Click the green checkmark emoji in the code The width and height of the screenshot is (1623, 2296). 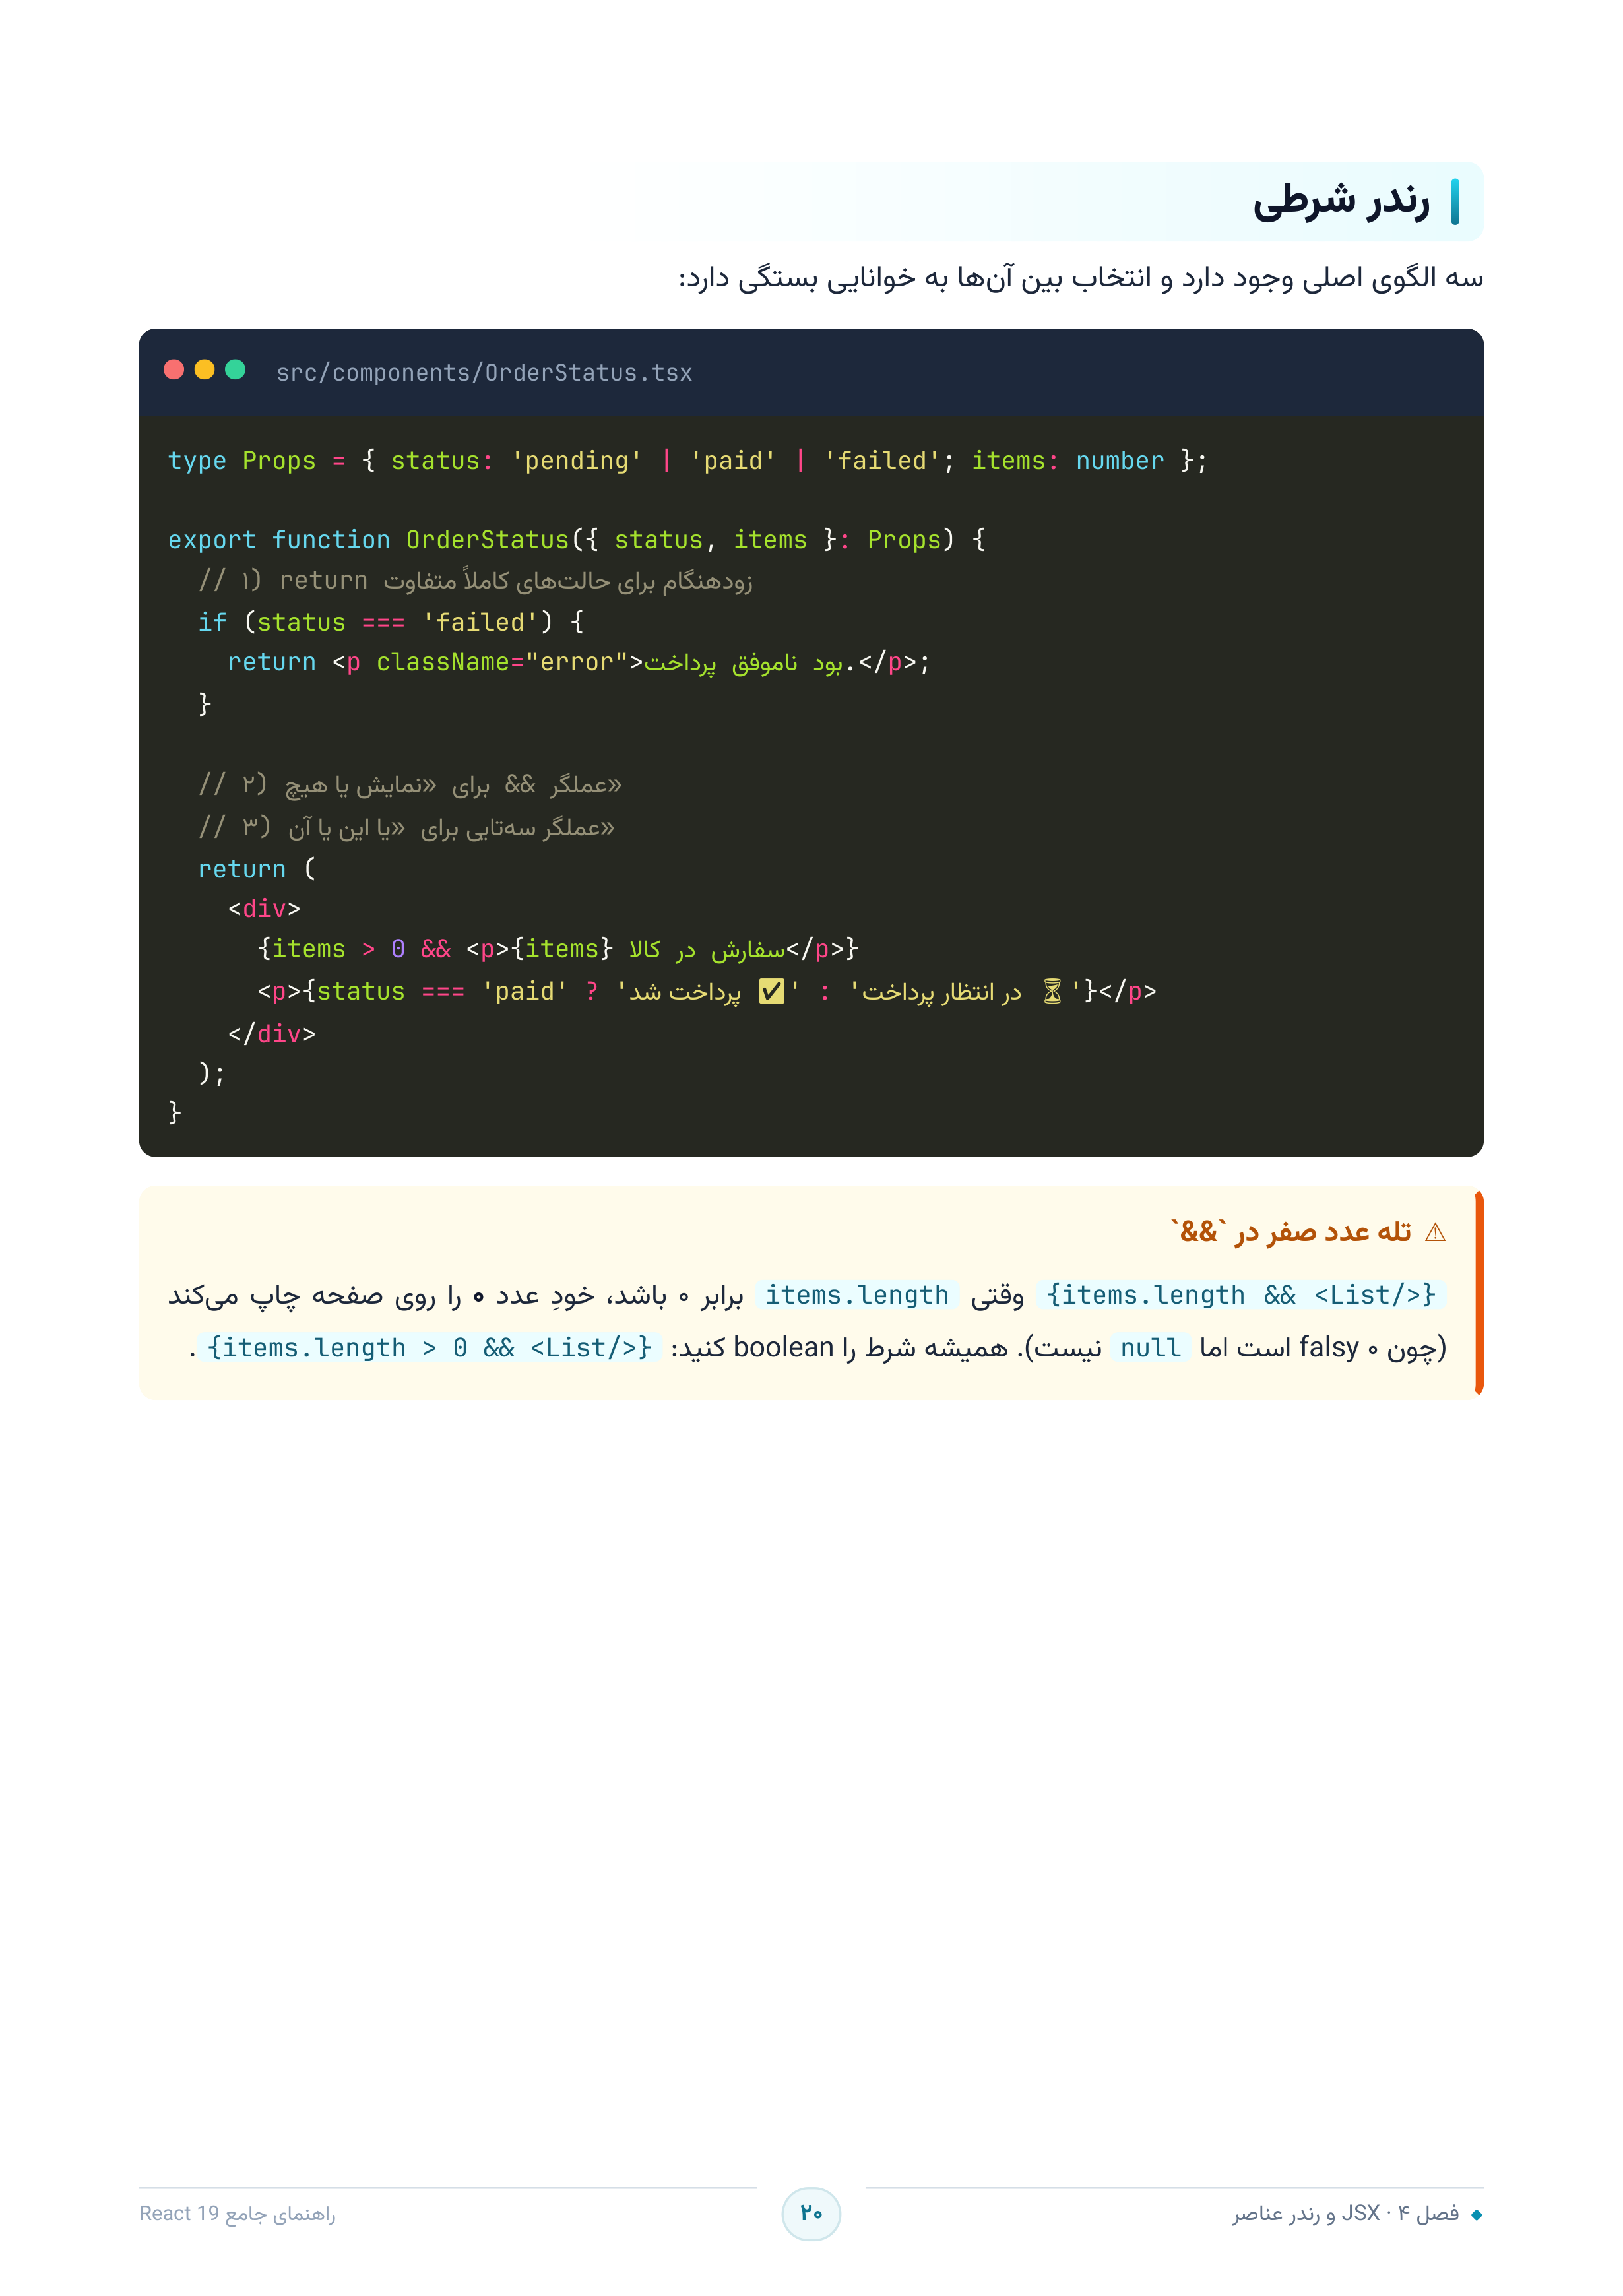(771, 991)
